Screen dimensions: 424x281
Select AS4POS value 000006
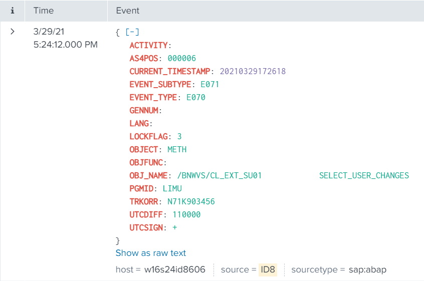(x=182, y=58)
